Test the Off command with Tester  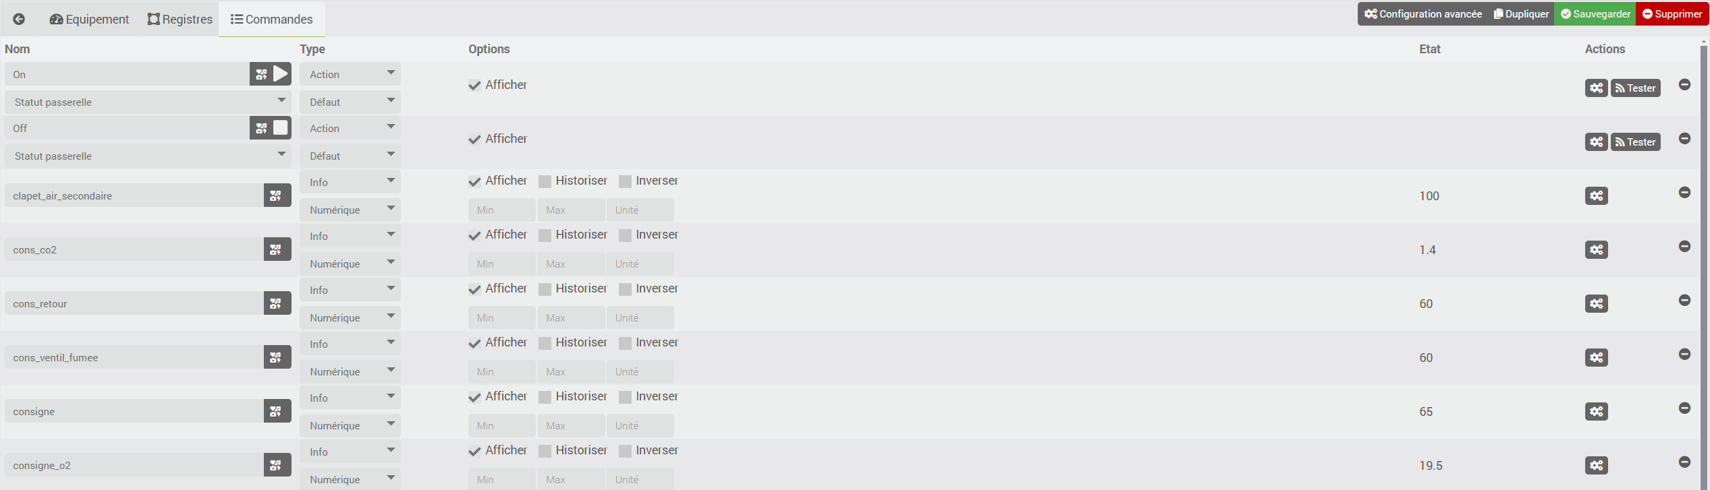(1635, 142)
